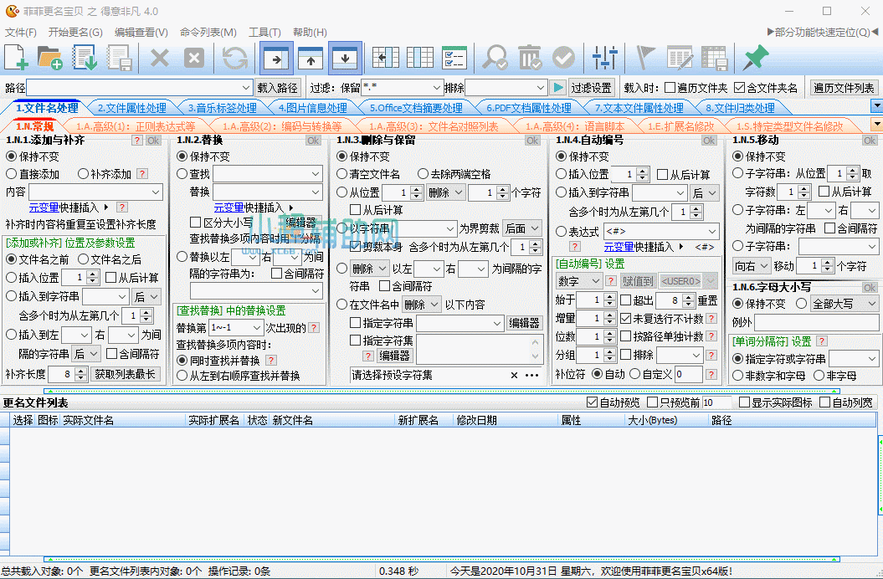Open the 工具(T) menu
This screenshot has width=883, height=579.
coord(266,32)
